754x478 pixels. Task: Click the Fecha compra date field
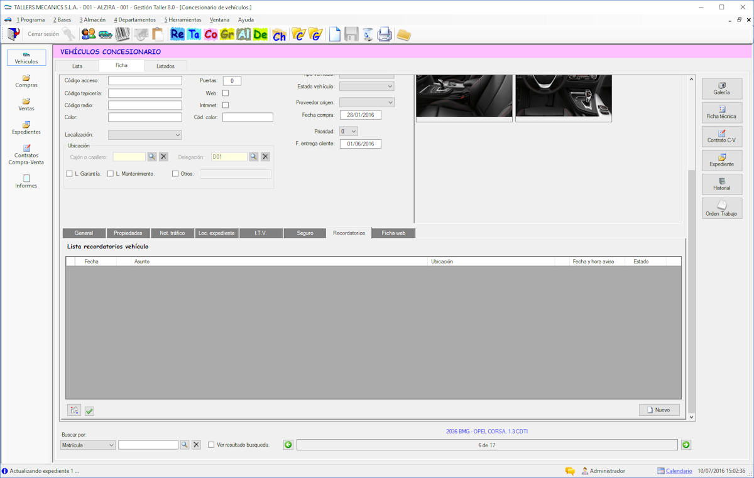361,115
